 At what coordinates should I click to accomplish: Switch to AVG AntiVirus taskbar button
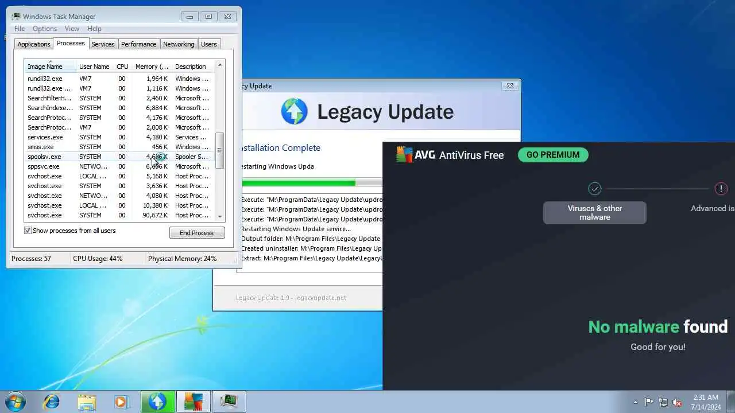193,402
